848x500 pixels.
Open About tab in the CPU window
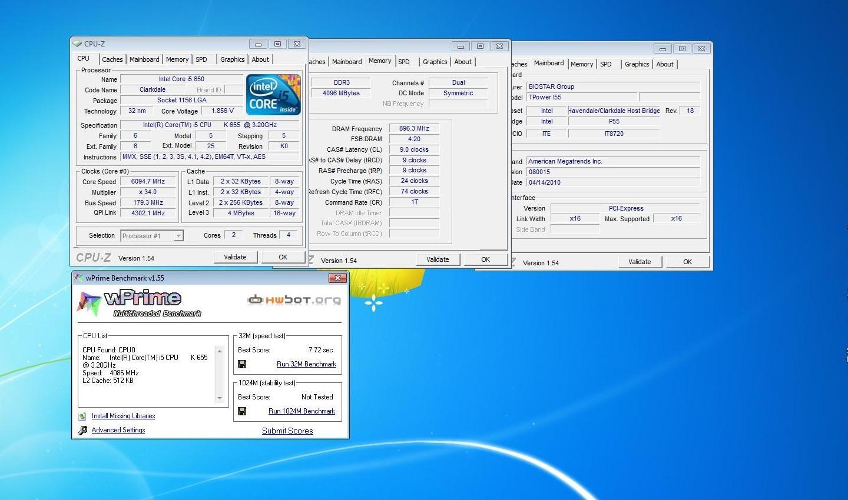coord(260,59)
